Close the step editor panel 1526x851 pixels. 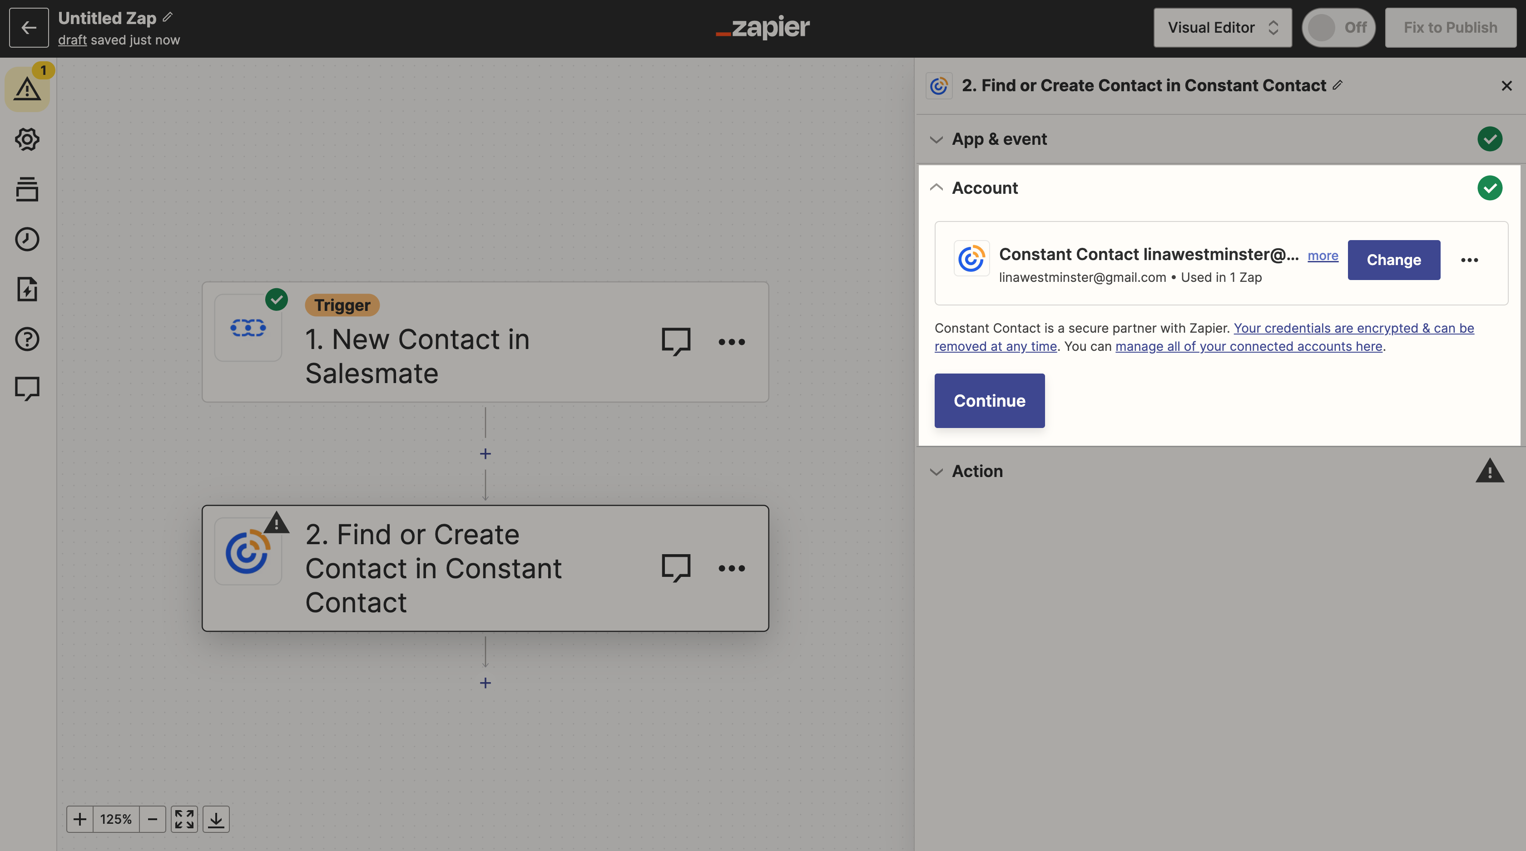click(1506, 86)
